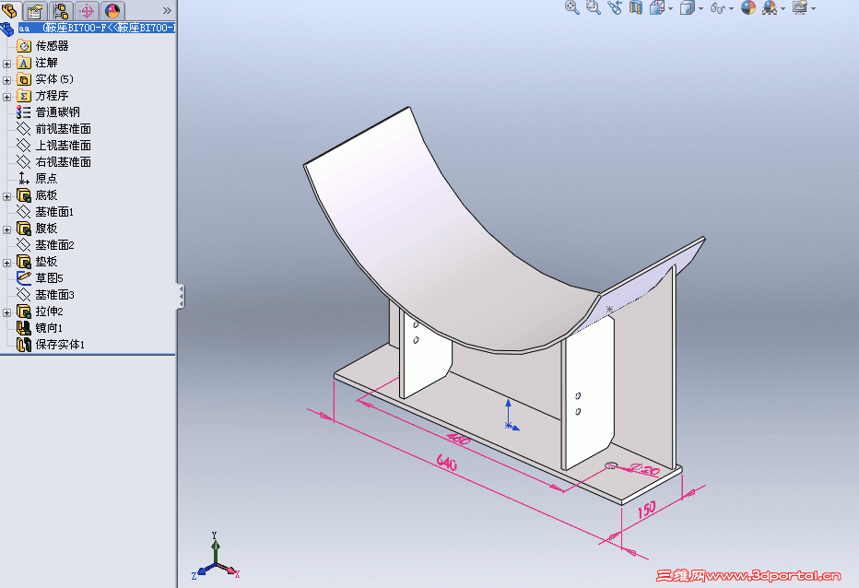859x588 pixels.
Task: Click the Previous View icon
Action: (x=615, y=7)
